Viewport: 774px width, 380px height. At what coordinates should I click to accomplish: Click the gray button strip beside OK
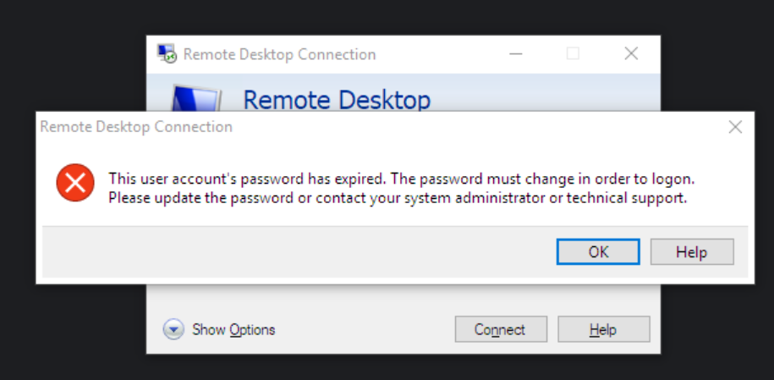coord(296,251)
